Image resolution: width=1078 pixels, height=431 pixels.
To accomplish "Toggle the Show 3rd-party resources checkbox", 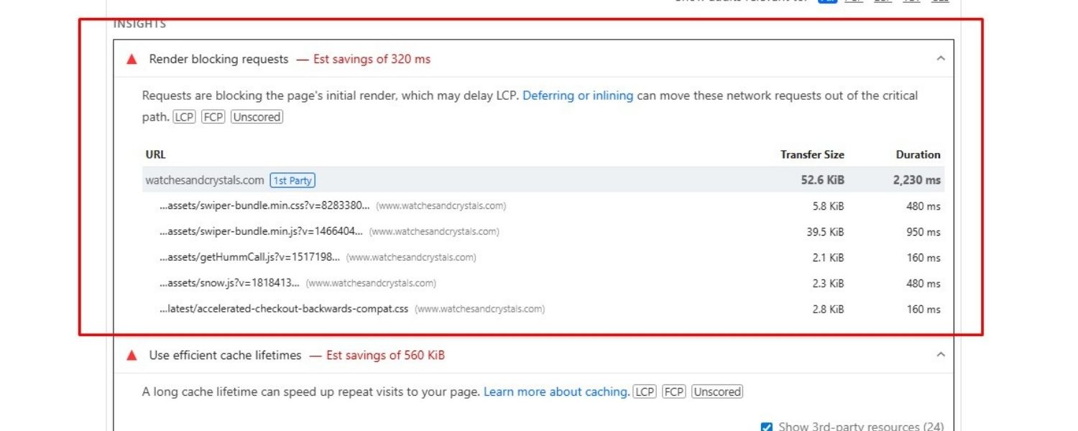I will click(766, 427).
